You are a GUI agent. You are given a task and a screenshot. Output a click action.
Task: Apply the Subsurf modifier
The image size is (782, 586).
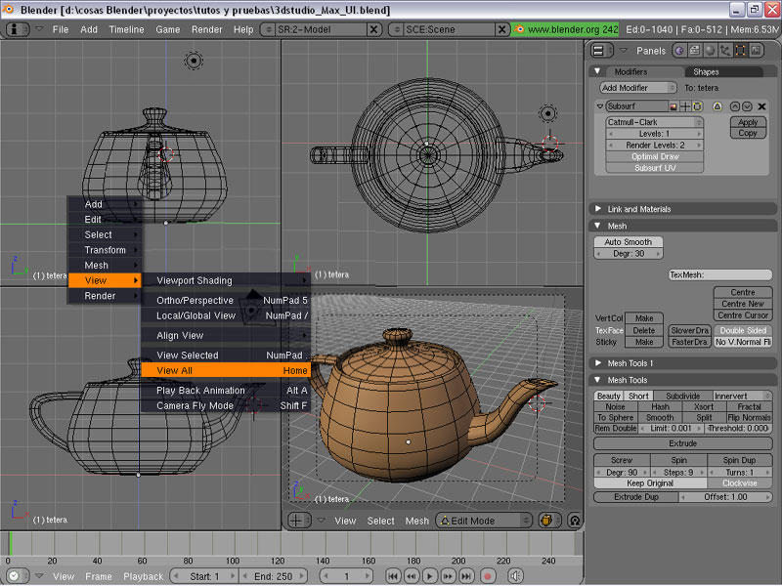(748, 122)
